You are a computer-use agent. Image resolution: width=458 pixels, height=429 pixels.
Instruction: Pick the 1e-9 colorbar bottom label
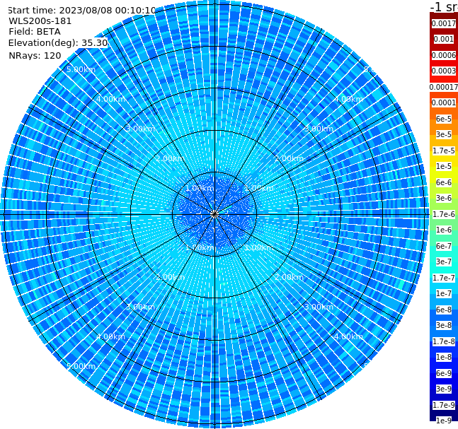pos(443,421)
